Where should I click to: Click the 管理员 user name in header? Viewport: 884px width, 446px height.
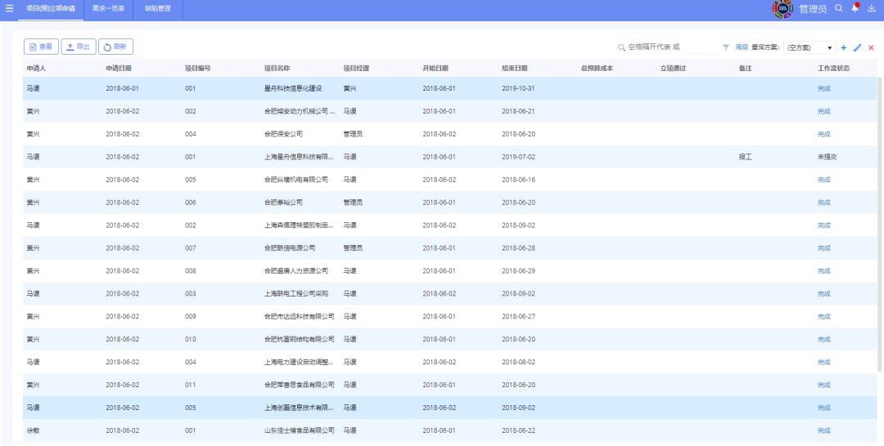813,8
